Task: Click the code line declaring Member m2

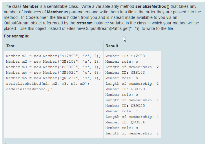Action: click(x=54, y=62)
